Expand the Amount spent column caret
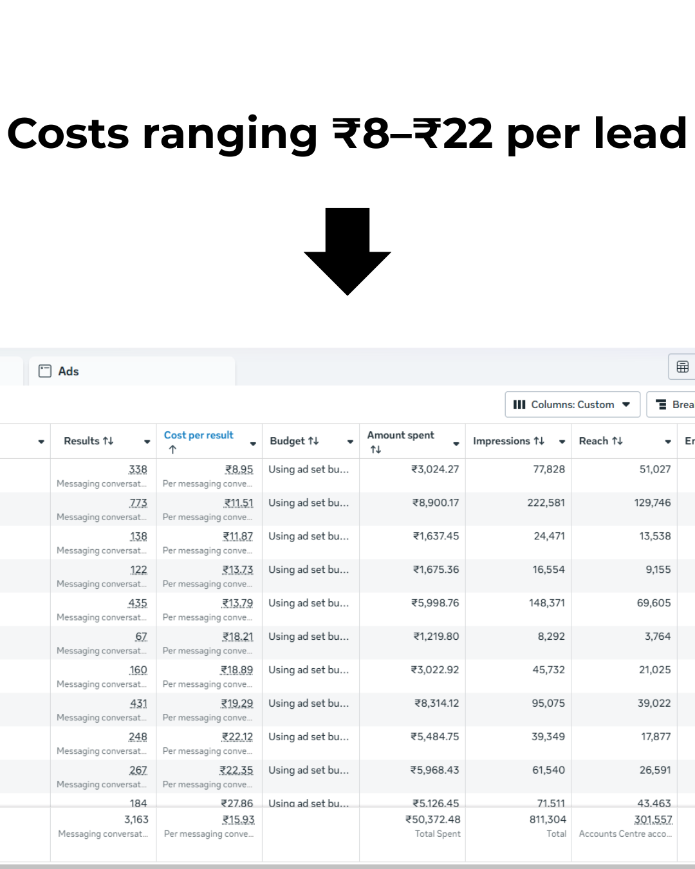The height and width of the screenshot is (869, 695). (x=456, y=444)
